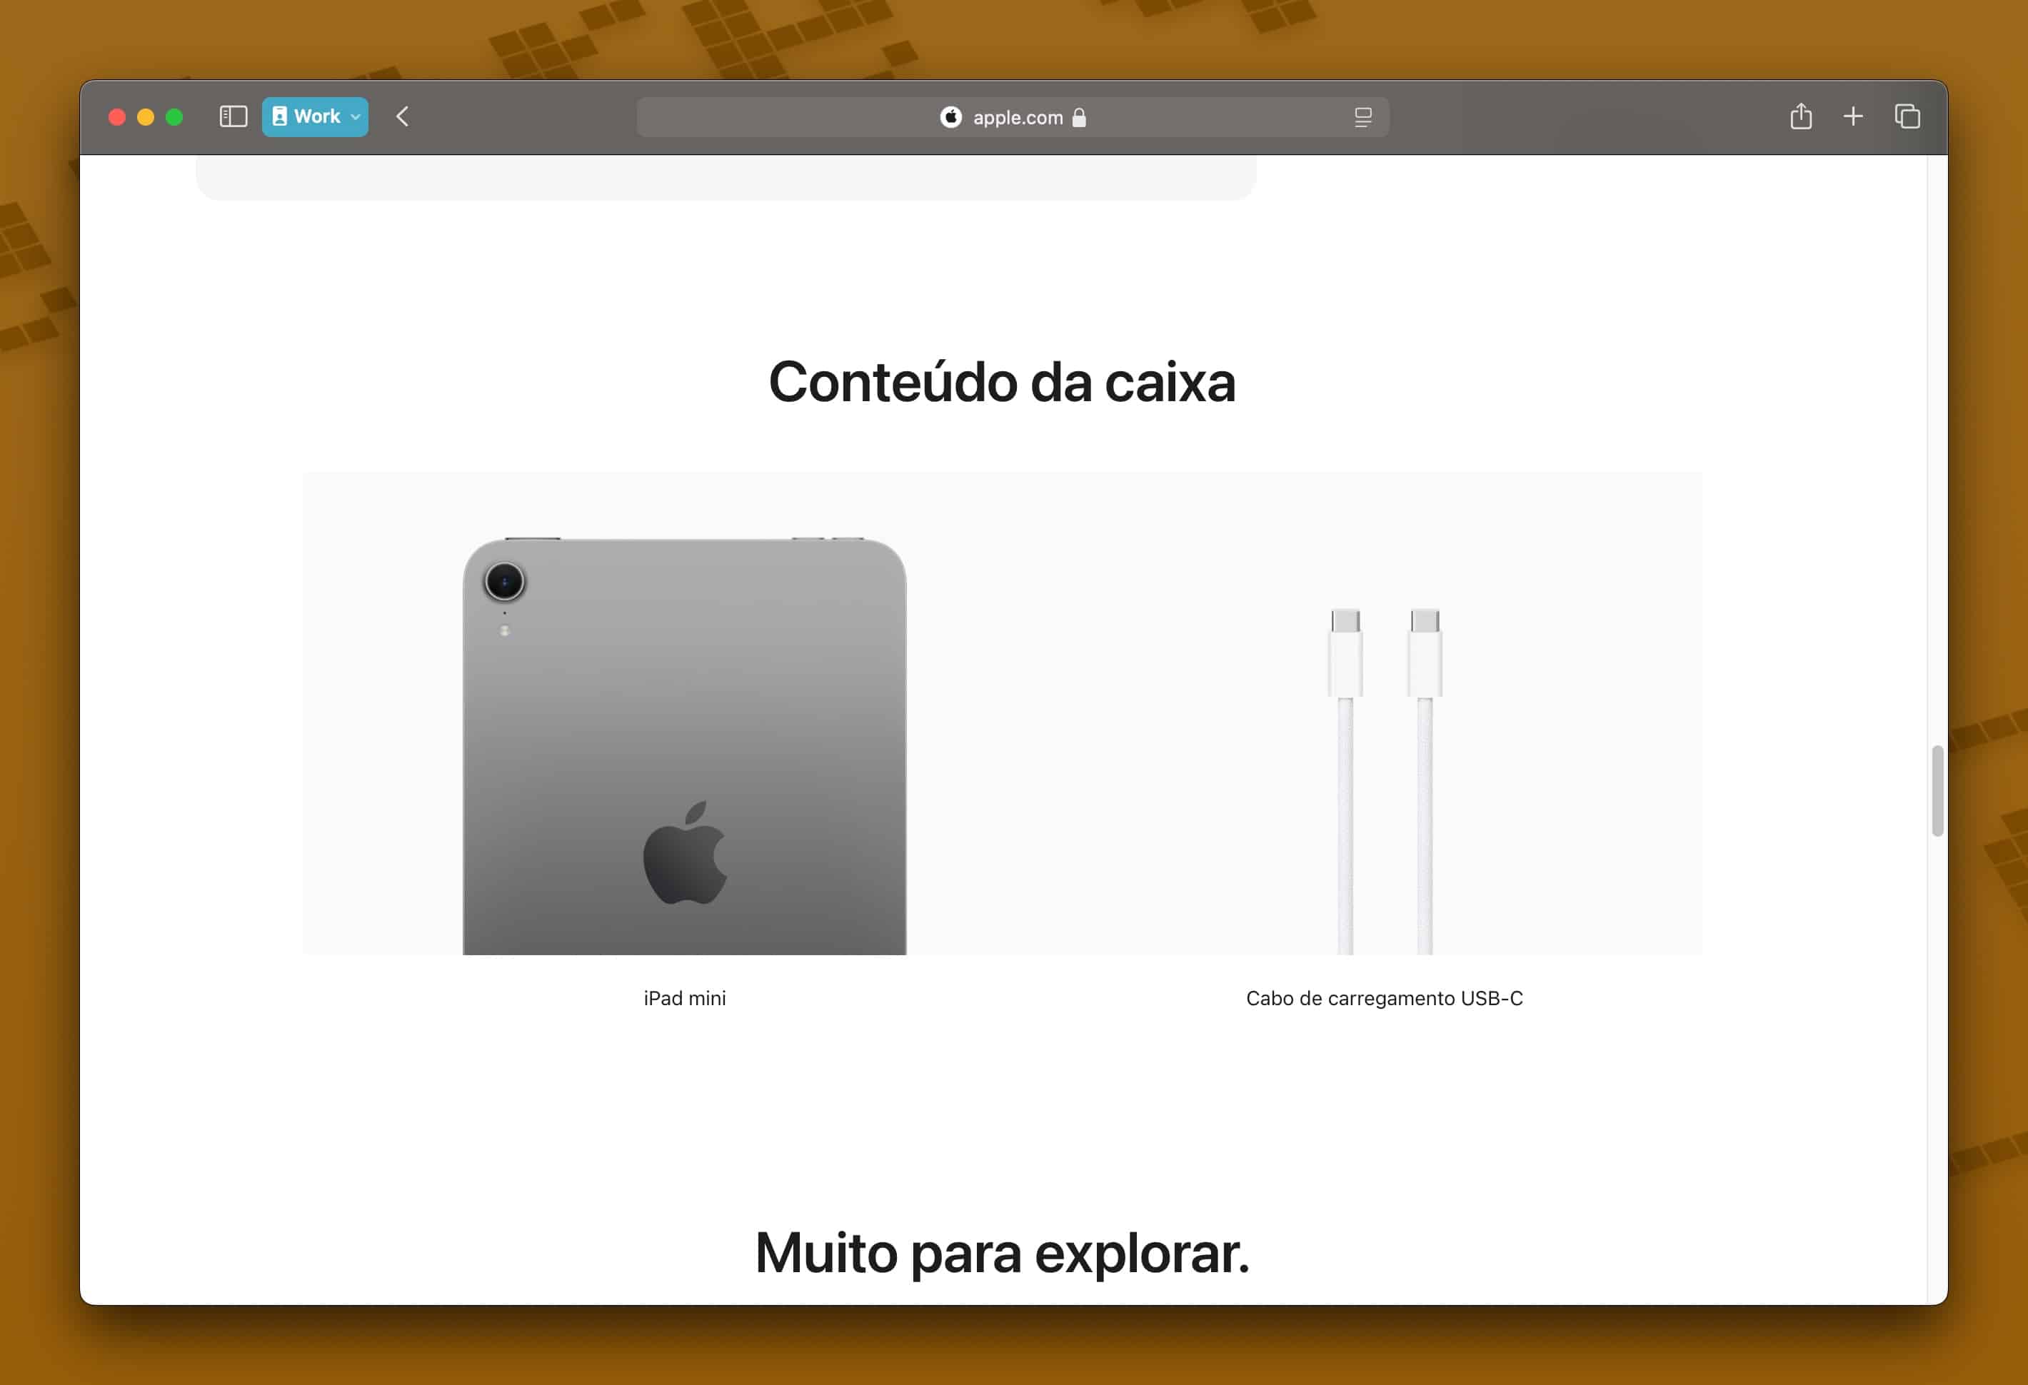Click the apple.com address bar
2028x1385 pixels.
1013,117
